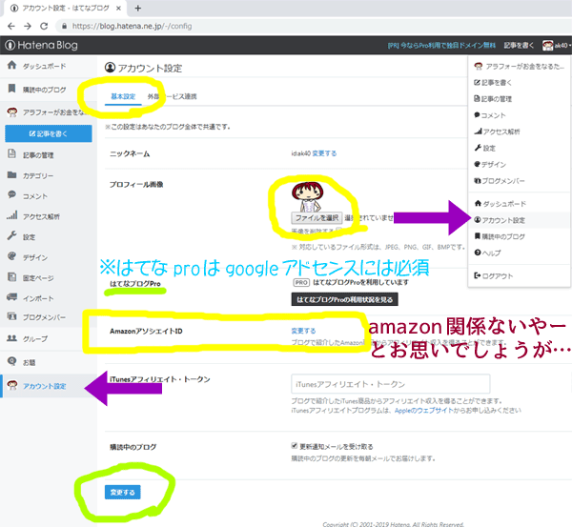Reload the page with the refresh icon
This screenshot has height=527, width=572.
[x=44, y=26]
